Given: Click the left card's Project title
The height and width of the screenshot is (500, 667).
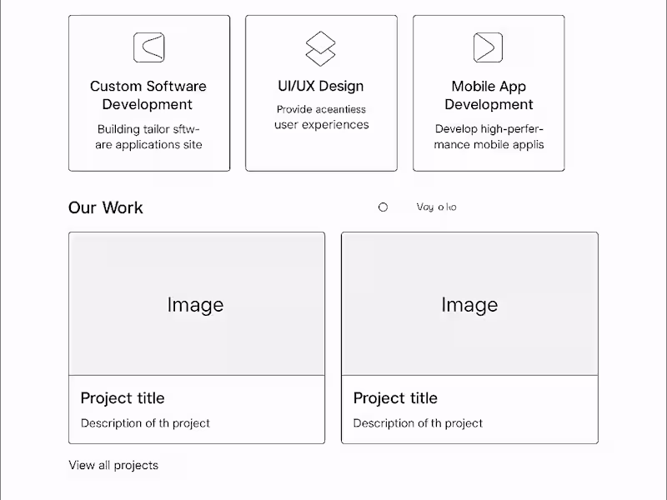Looking at the screenshot, I should [123, 398].
